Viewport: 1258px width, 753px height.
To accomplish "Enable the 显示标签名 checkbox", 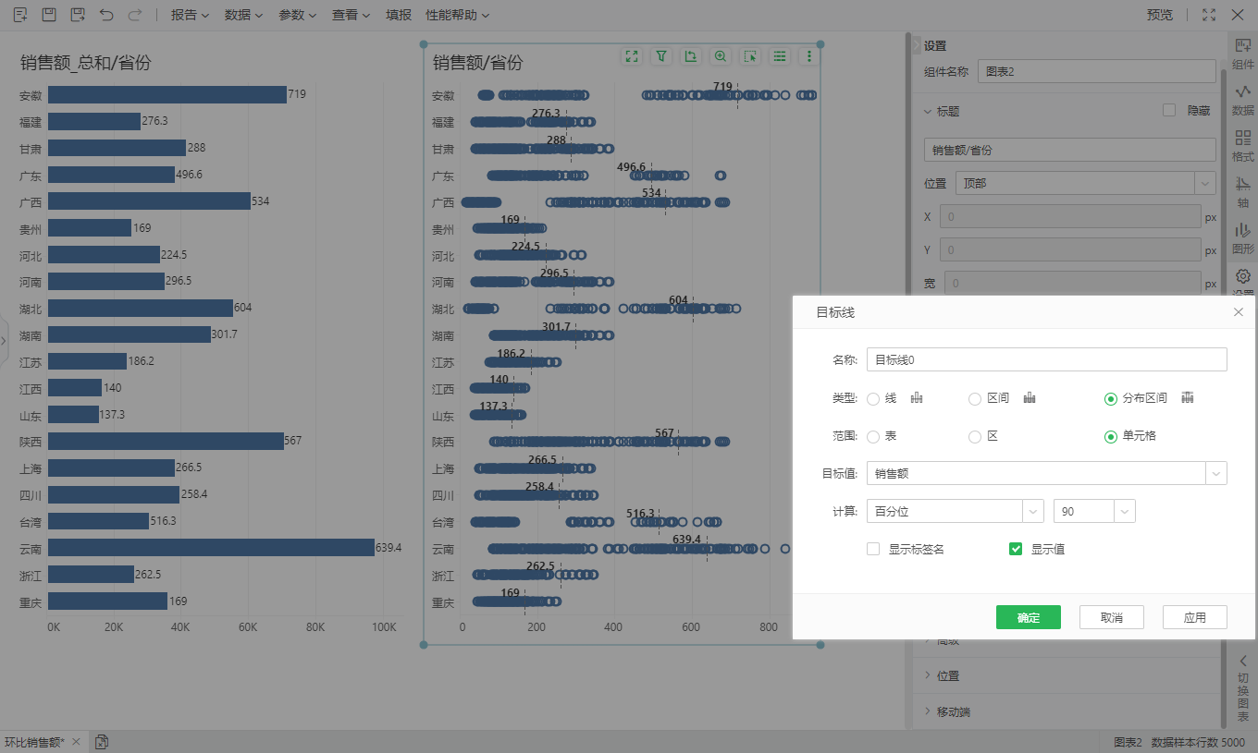I will pos(873,549).
